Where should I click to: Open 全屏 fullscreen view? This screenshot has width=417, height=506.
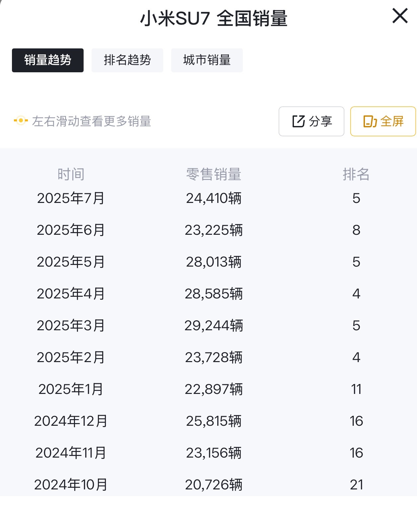383,121
